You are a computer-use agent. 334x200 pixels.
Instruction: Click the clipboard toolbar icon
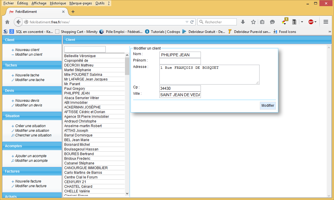point(294,22)
